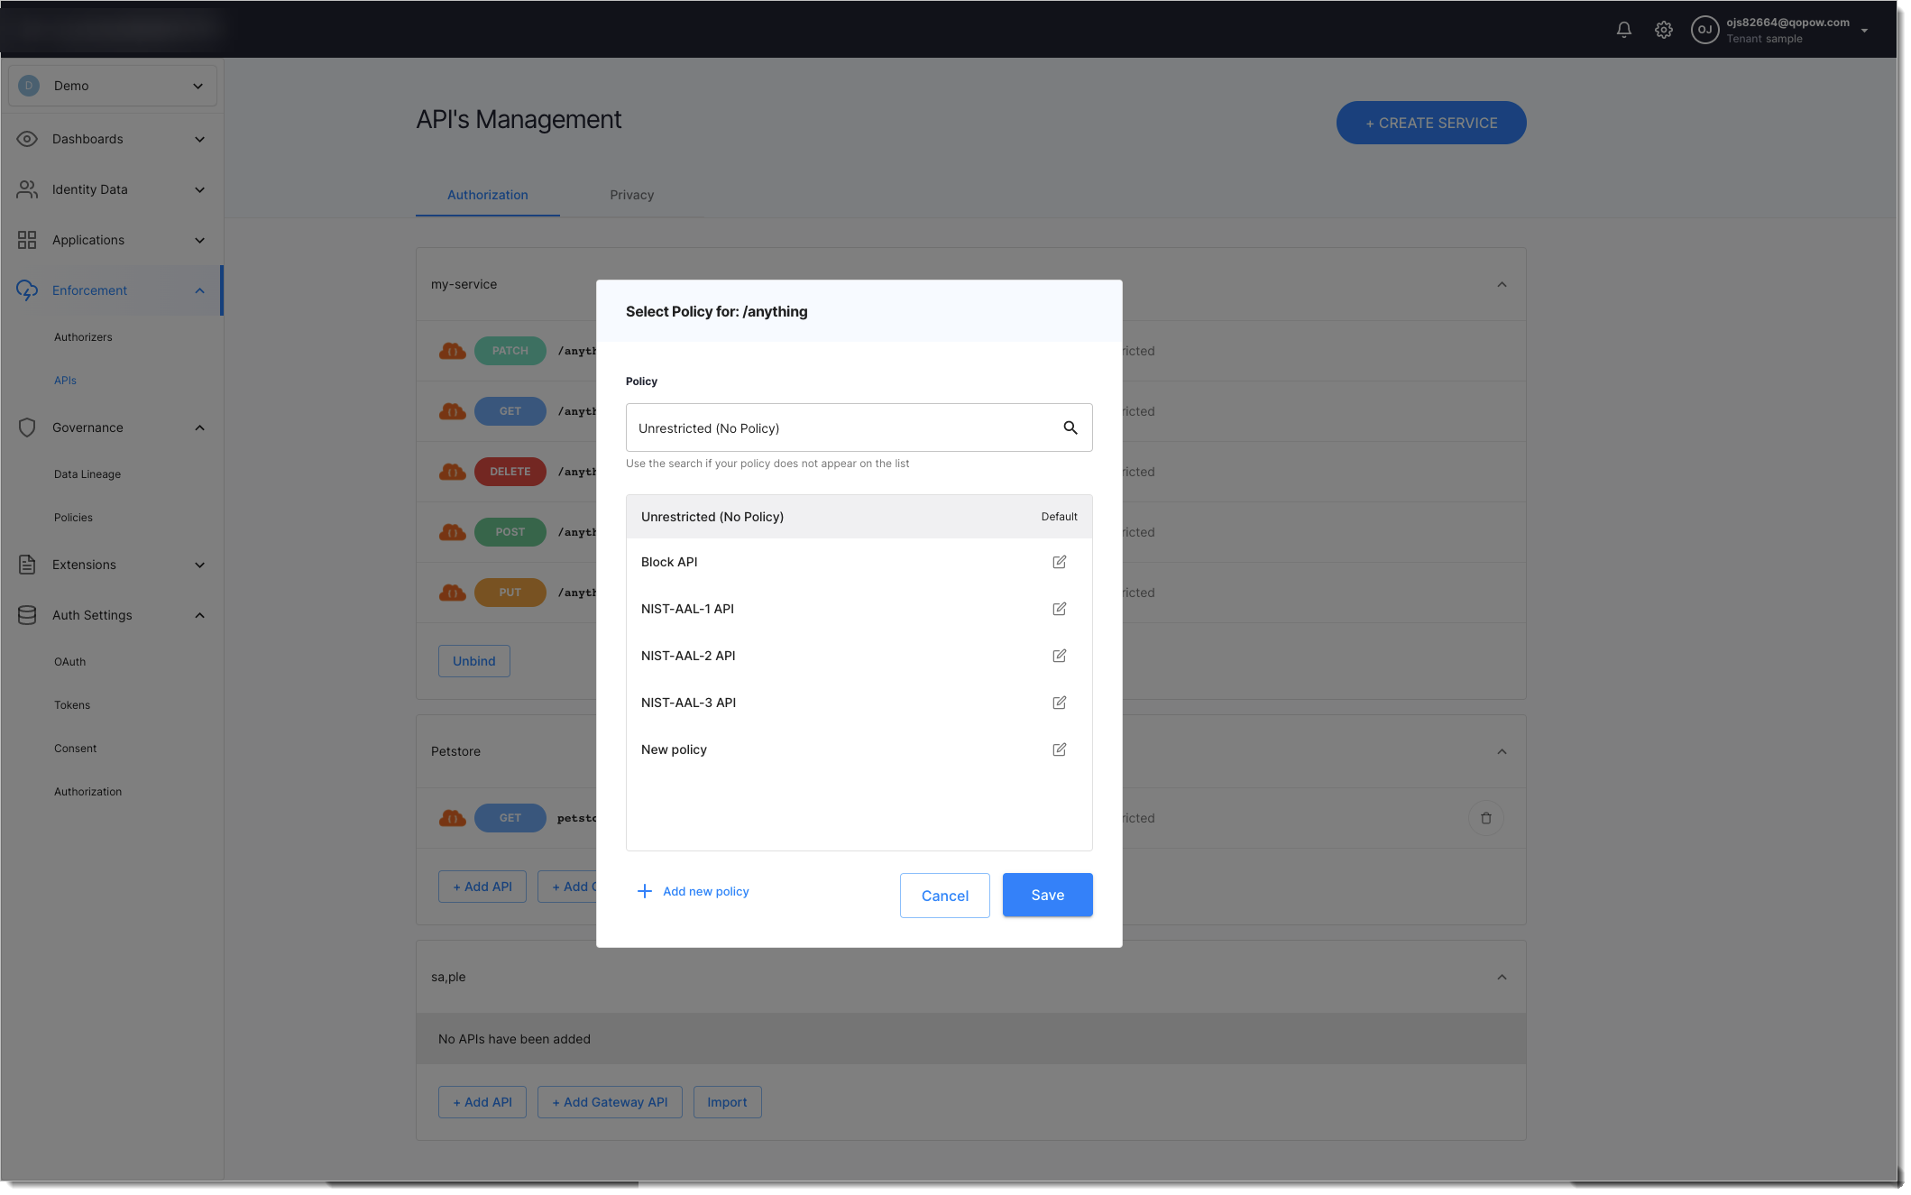
Task: Click the delete icon next to Petstore GET API
Action: coord(1485,816)
